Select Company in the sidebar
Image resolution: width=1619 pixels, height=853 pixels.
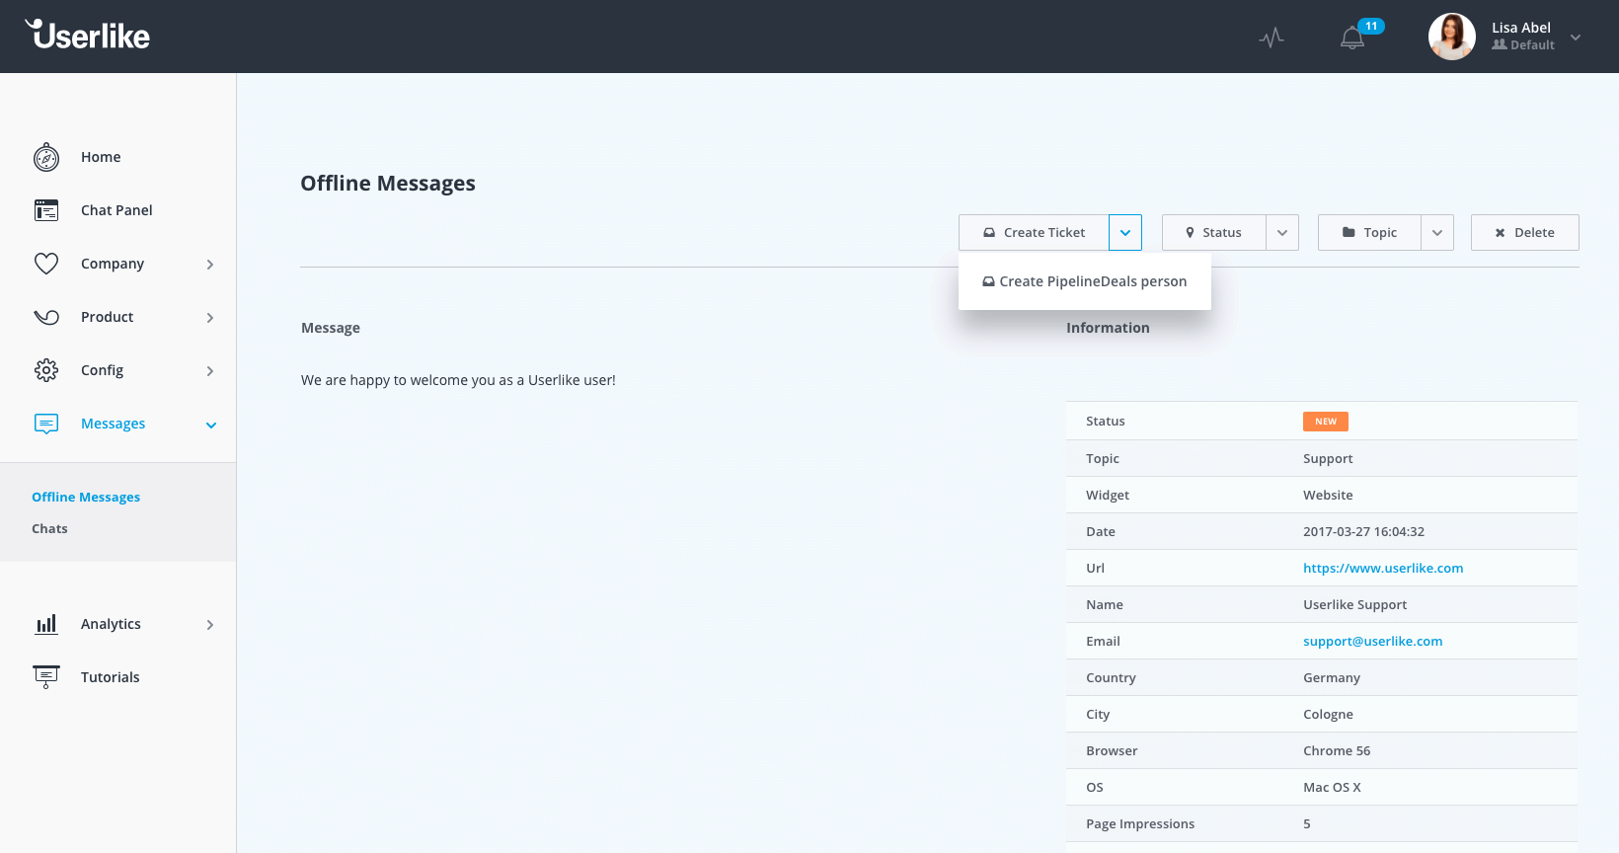coord(113,264)
